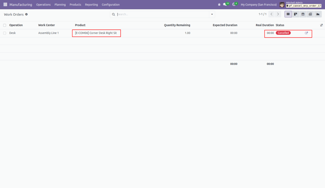Open the Activities clock icon
Image resolution: width=325 pixels, height=188 pixels.
coord(234,4)
